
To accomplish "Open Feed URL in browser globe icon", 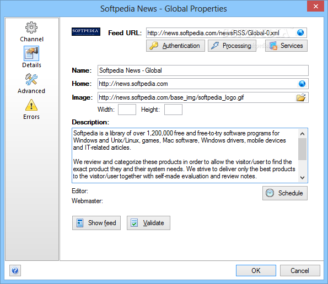I will click(300, 32).
